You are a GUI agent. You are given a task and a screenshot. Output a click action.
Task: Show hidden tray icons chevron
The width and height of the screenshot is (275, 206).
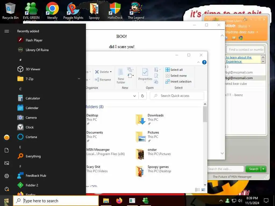click(221, 201)
